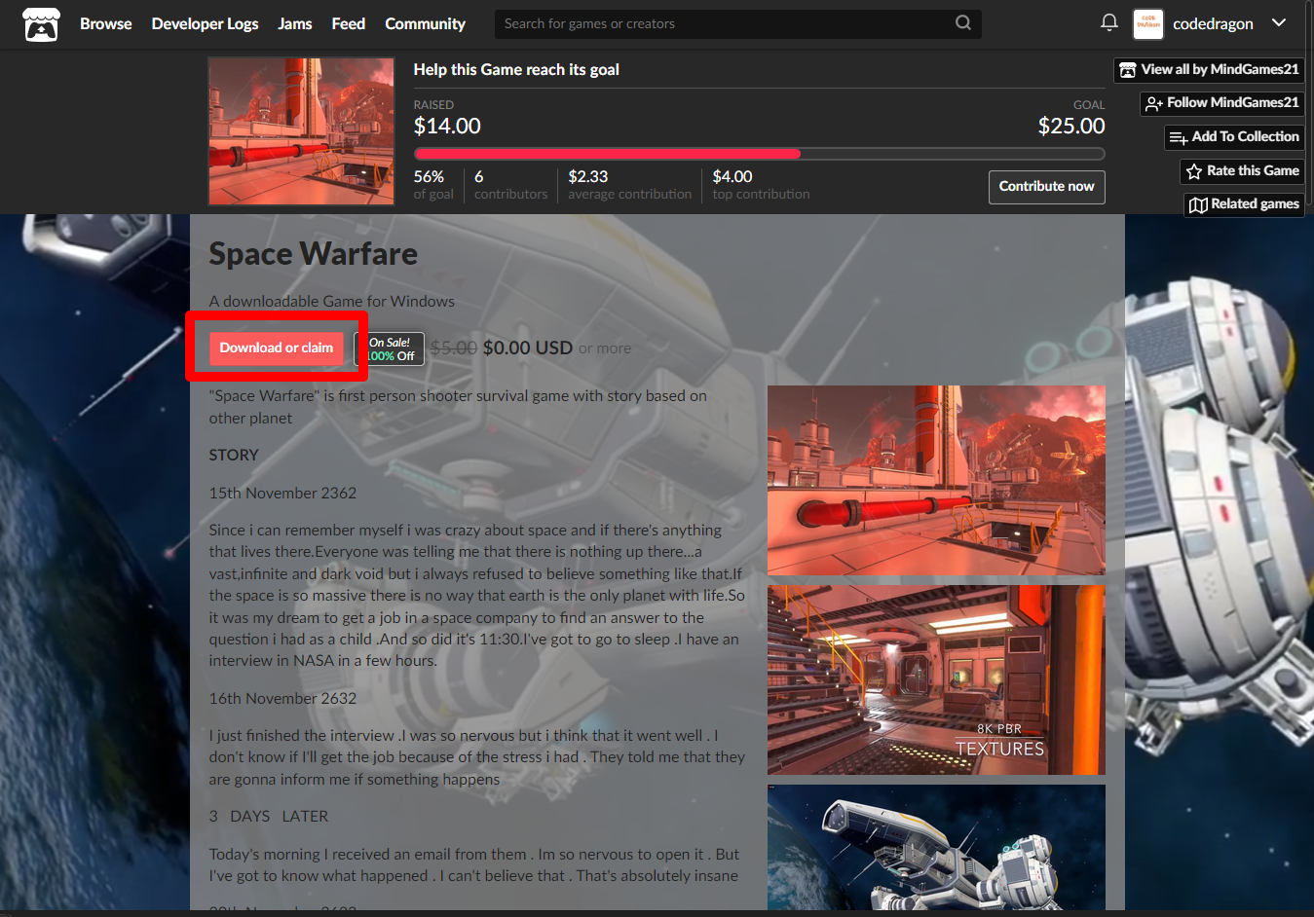Click the STORY heading
Viewport: 1314px width, 917px height.
[x=234, y=455]
